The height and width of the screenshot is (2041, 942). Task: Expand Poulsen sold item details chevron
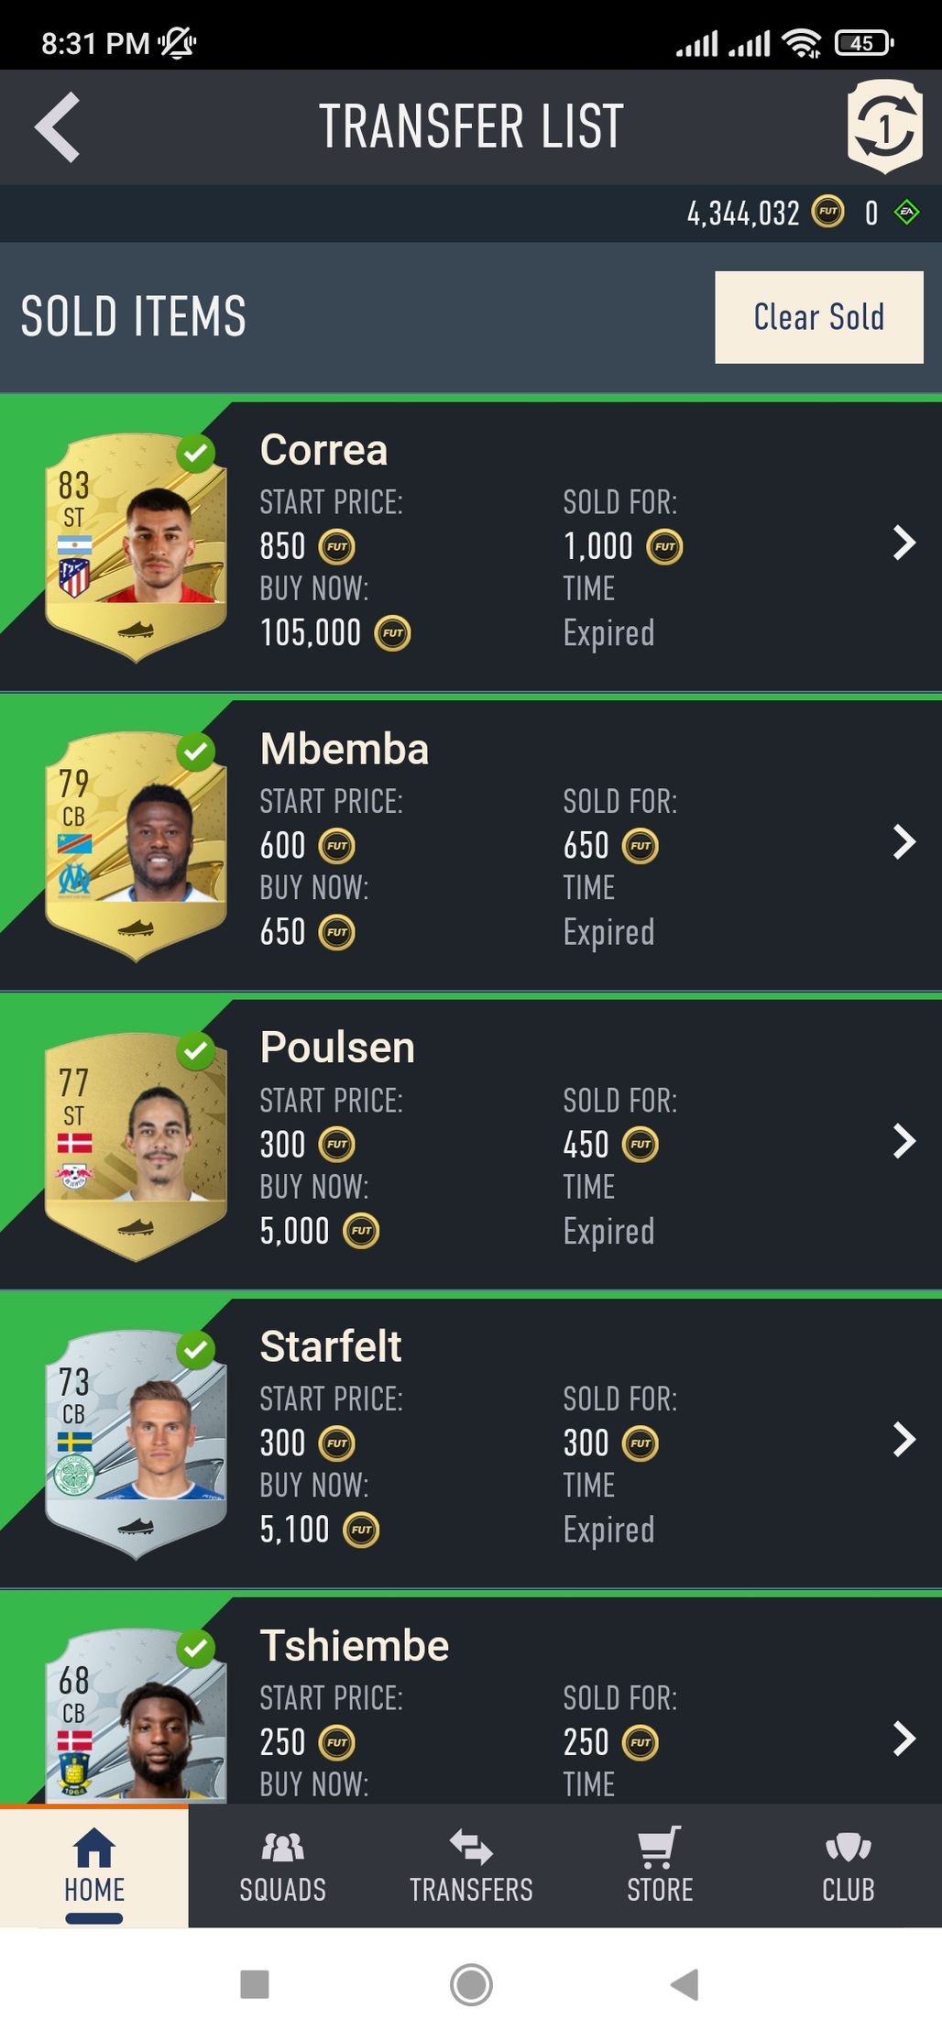coord(904,1141)
